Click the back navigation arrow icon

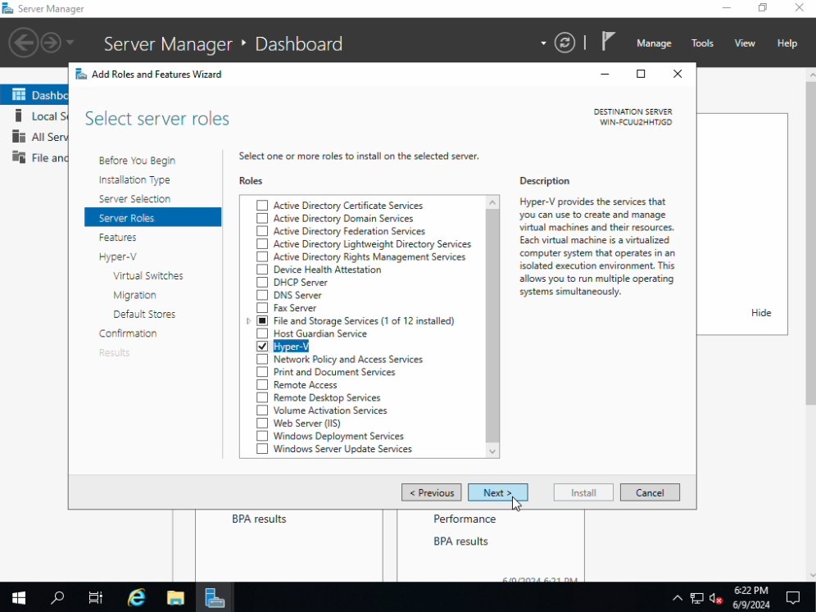click(x=23, y=43)
